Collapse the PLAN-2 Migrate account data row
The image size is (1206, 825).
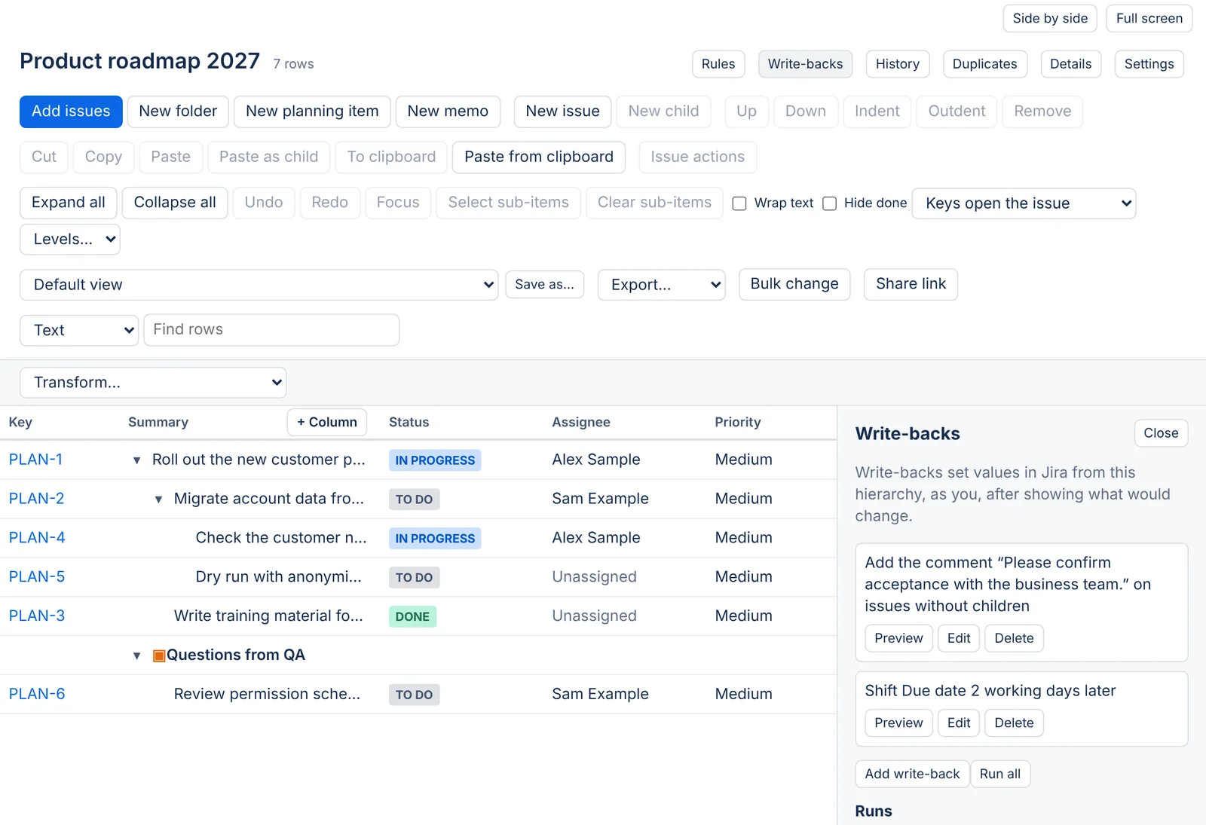point(158,500)
